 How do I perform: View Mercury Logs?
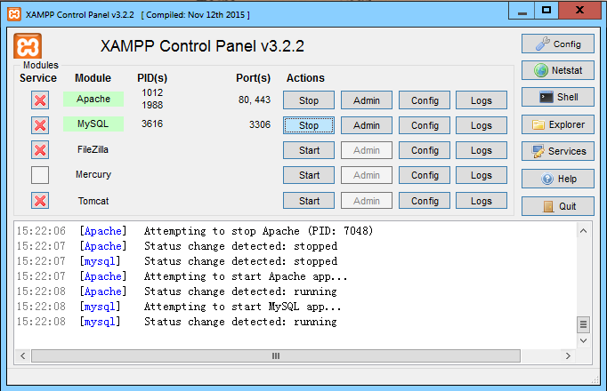(x=482, y=175)
